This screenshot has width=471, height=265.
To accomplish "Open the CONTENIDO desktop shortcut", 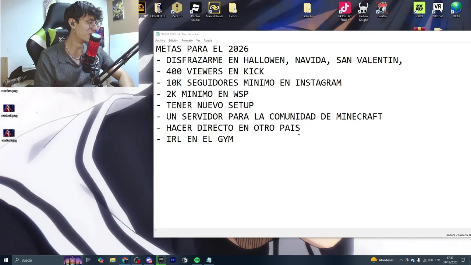I will [158, 10].
